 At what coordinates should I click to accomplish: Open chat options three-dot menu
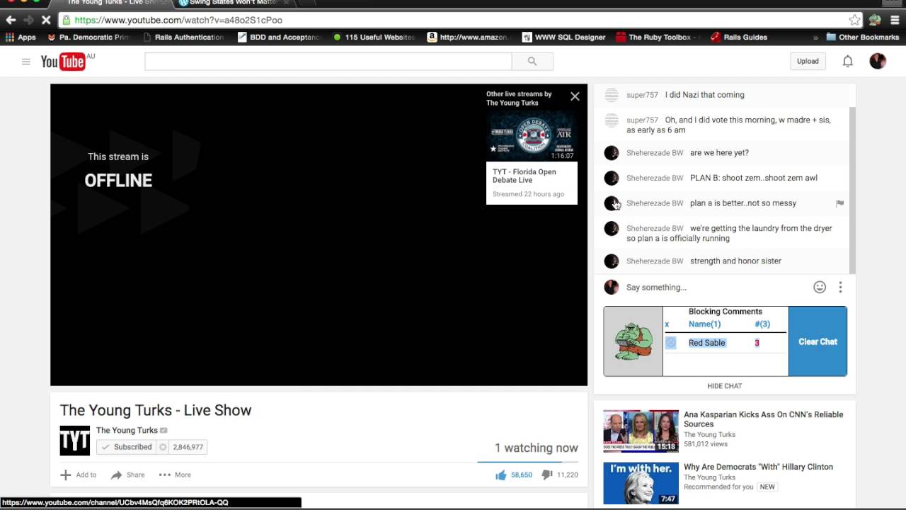(x=840, y=287)
